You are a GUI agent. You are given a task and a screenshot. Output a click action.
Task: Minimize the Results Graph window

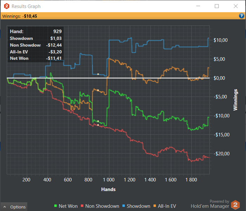coord(198,6)
